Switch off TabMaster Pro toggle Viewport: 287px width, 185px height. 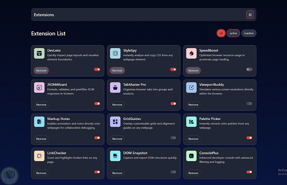pos(173,104)
